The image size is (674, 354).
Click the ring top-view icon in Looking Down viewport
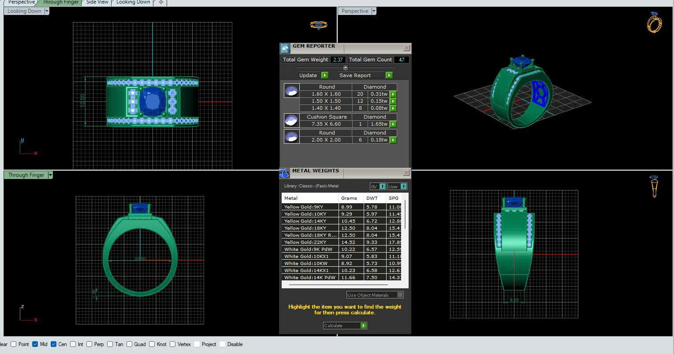pos(318,25)
